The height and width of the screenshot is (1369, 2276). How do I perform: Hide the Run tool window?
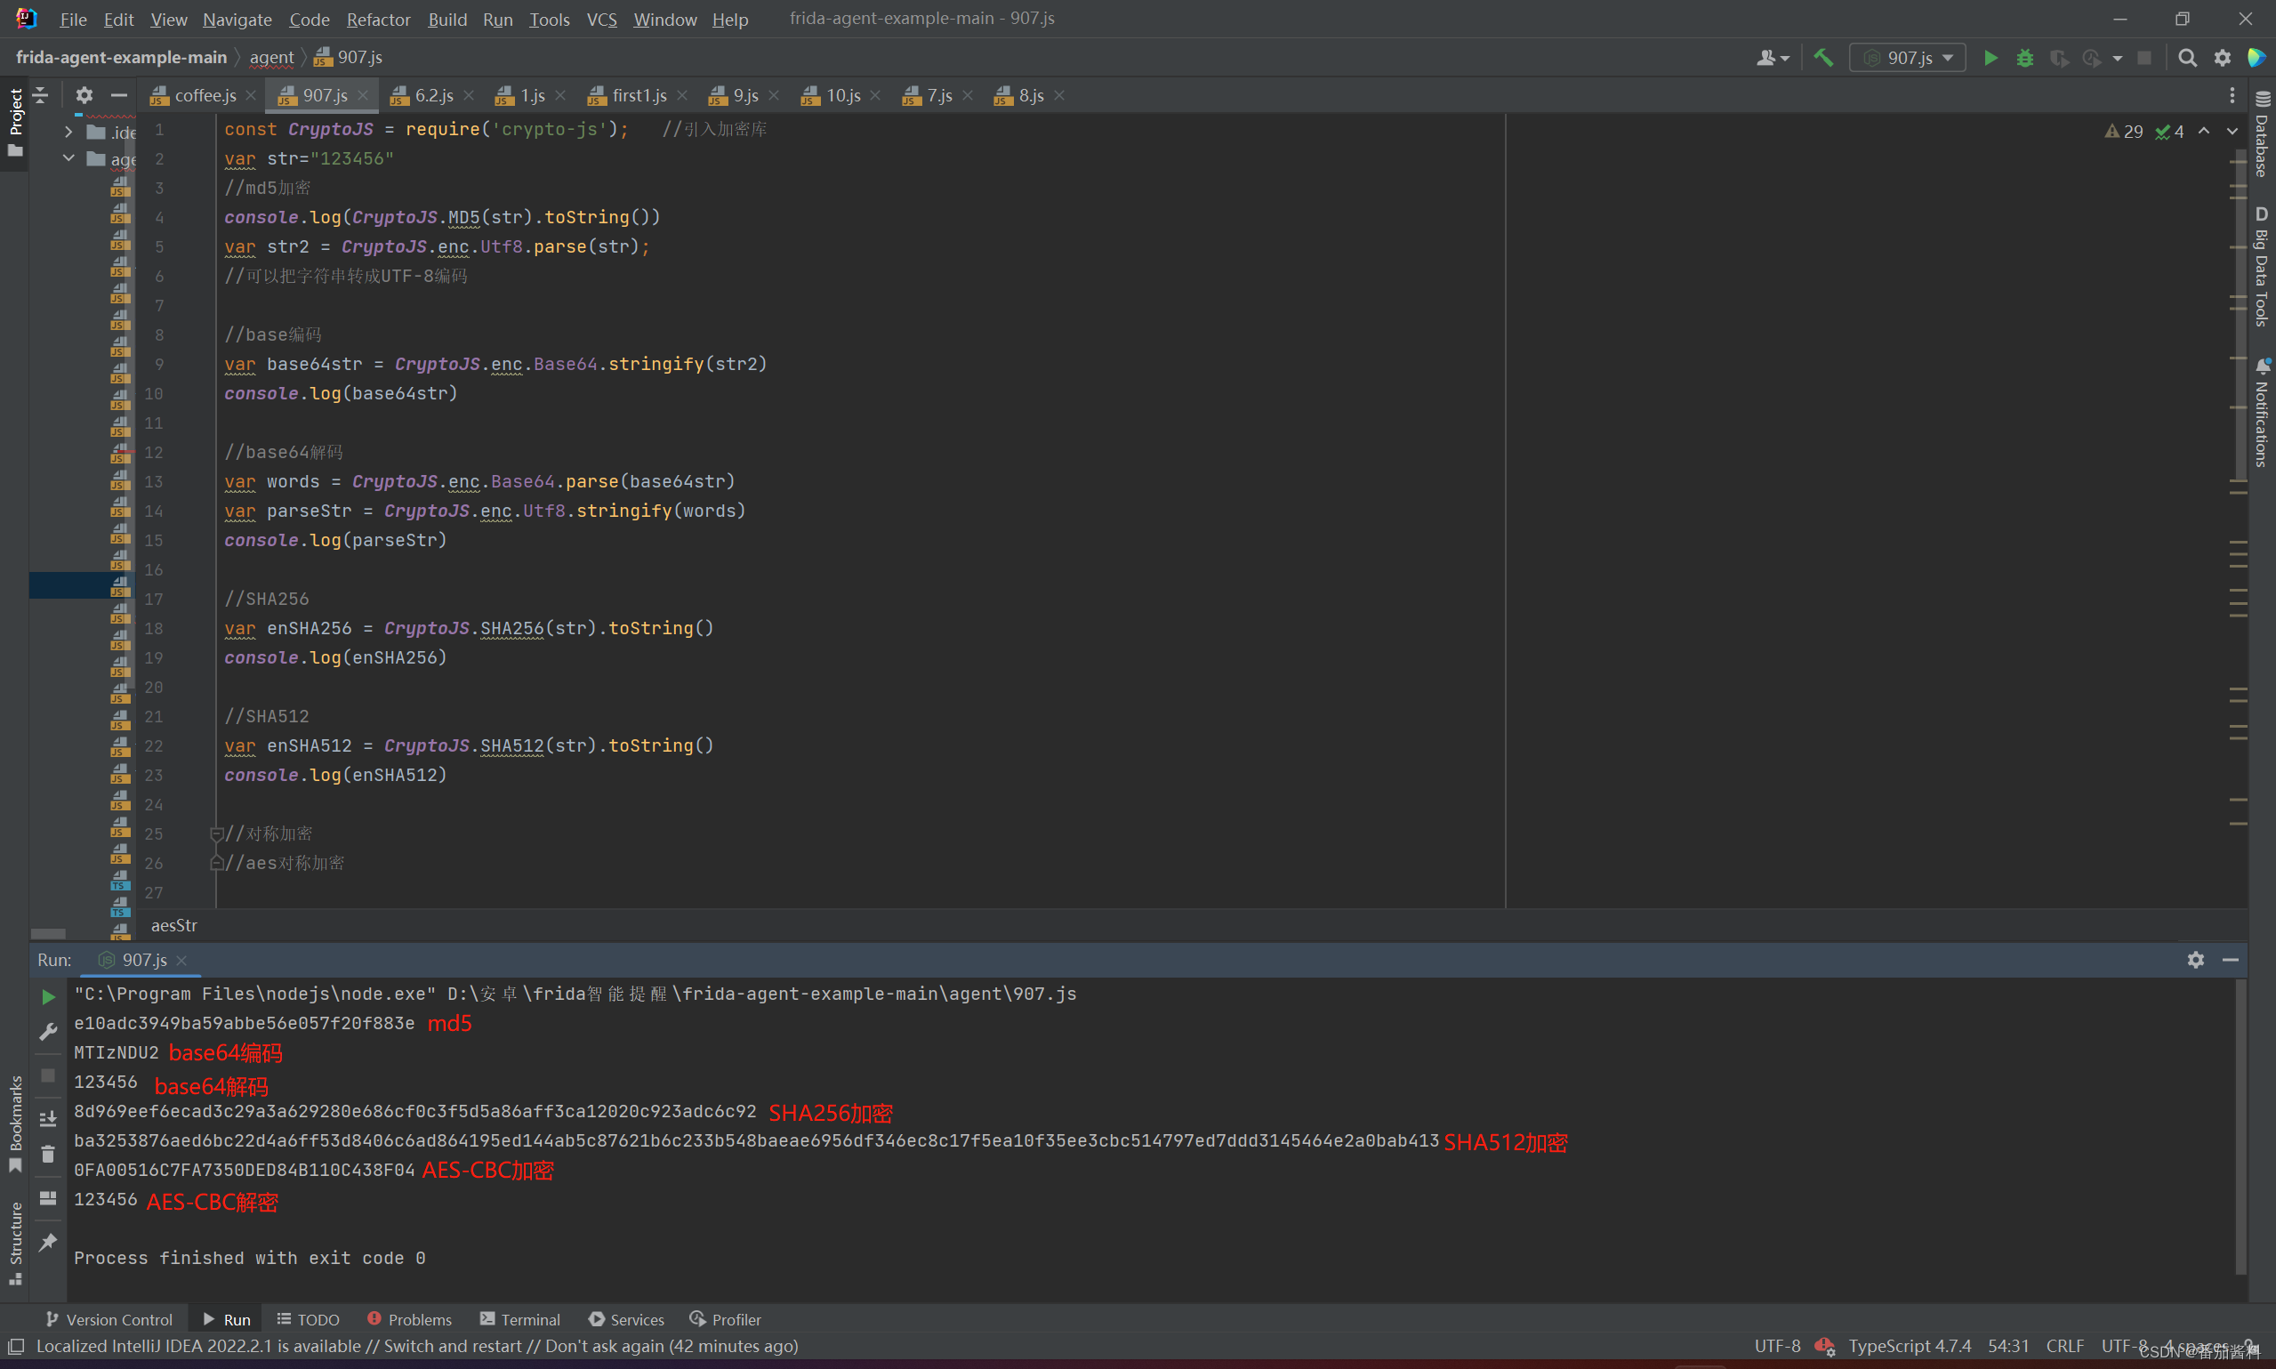point(2230,960)
